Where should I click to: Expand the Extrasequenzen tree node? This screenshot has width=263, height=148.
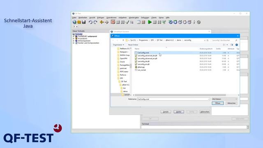pos(74,41)
